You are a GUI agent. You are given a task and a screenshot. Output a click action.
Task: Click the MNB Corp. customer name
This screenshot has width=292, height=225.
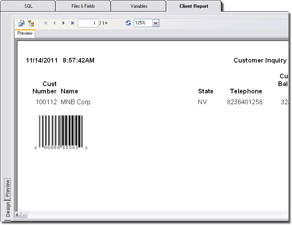click(76, 102)
